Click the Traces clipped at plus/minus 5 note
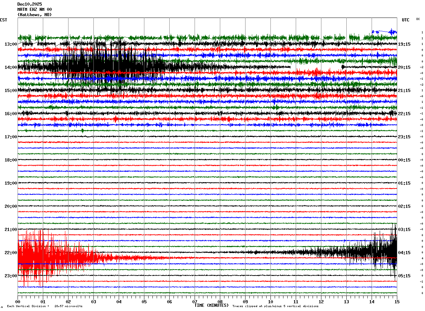This screenshot has width=425, height=311. coord(275,306)
